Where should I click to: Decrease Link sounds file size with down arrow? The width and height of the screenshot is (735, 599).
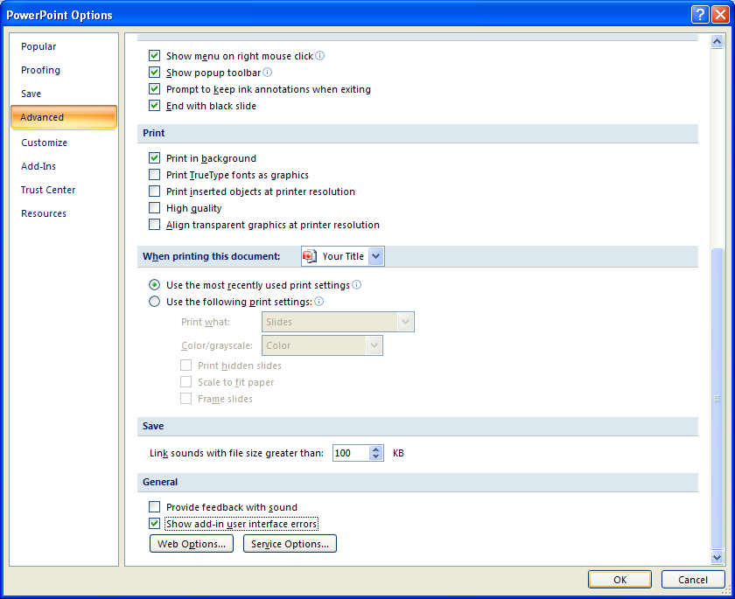click(x=376, y=456)
